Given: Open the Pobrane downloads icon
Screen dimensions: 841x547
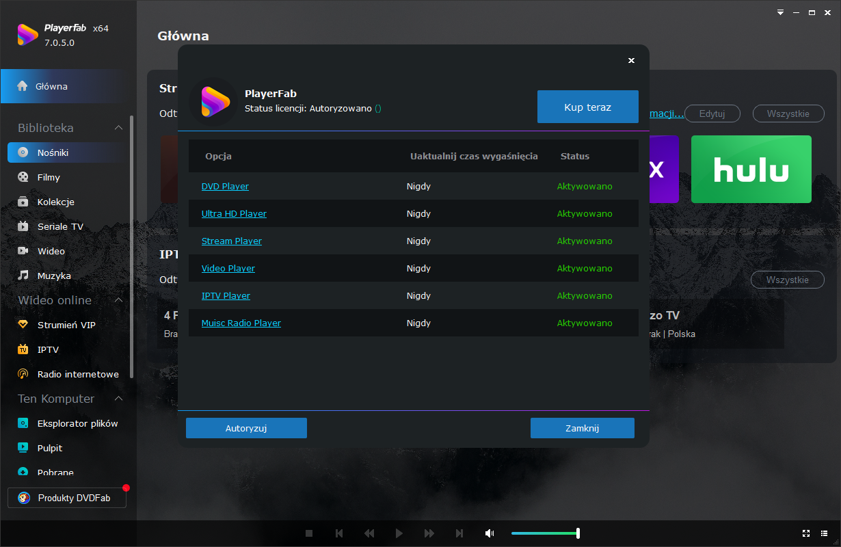Looking at the screenshot, I should click(23, 472).
